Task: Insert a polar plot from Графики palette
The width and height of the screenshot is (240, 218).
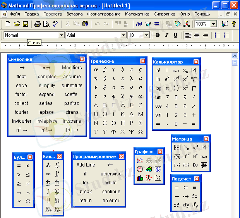Action: (x=140, y=169)
